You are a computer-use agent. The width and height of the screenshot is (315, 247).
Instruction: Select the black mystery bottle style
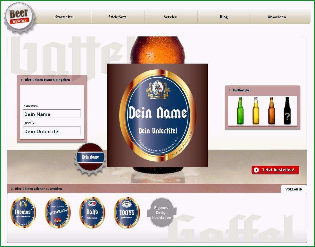(x=287, y=111)
